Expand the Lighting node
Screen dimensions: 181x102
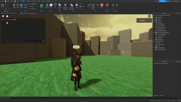154,22
